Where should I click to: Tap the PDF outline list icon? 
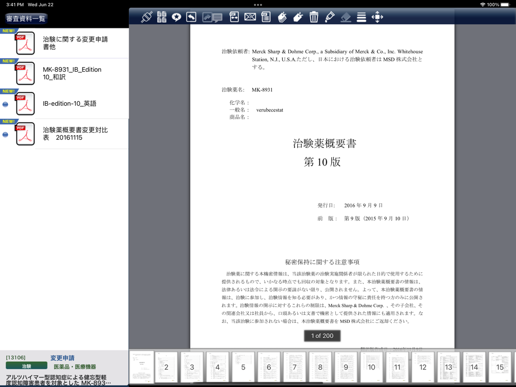(x=266, y=17)
